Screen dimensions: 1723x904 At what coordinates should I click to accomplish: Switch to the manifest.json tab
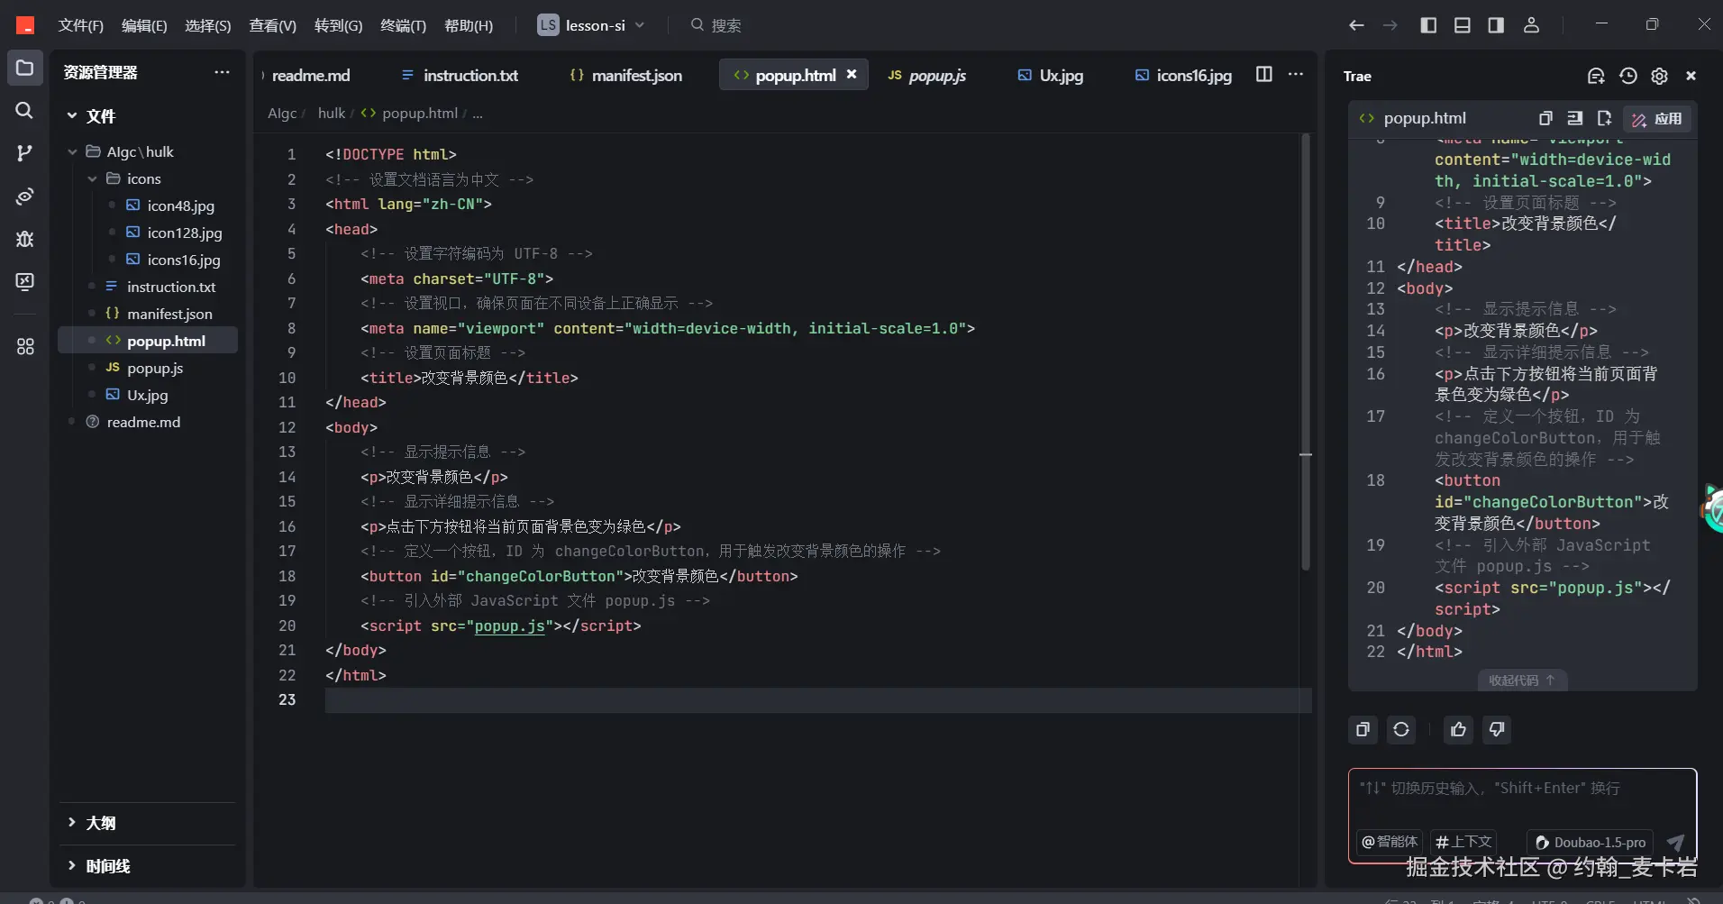click(626, 76)
